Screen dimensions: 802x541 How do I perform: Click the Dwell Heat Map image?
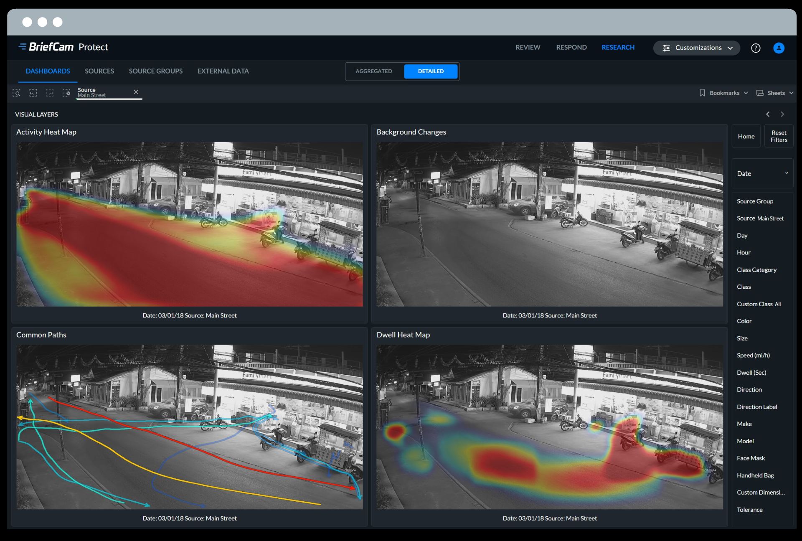coord(549,427)
